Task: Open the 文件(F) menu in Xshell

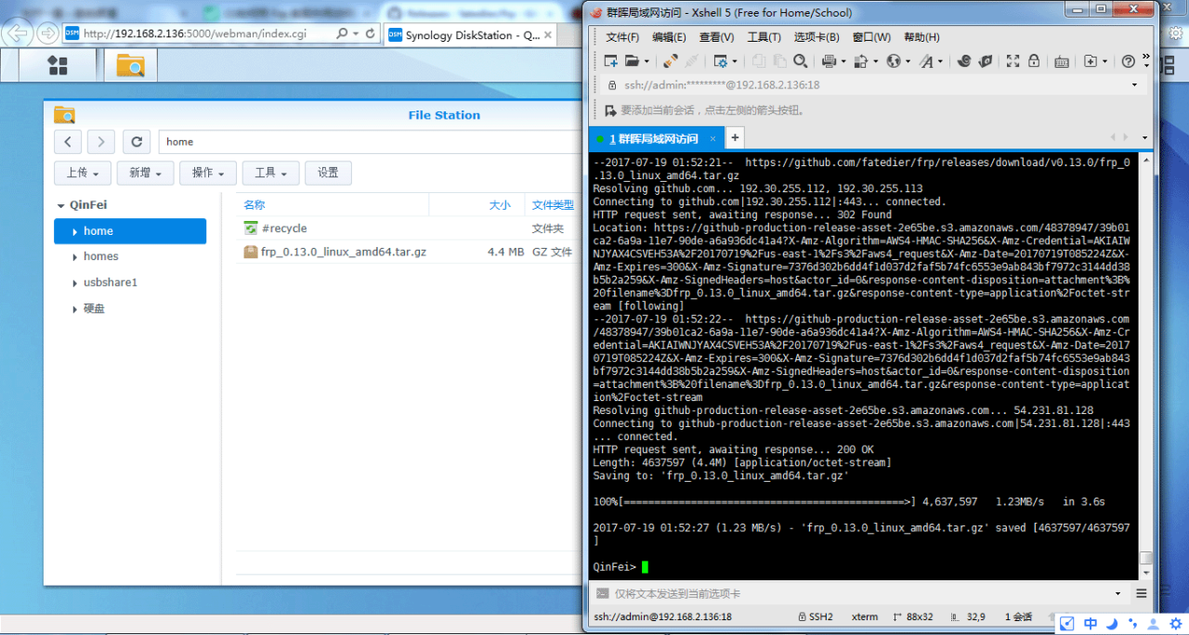Action: 621,37
